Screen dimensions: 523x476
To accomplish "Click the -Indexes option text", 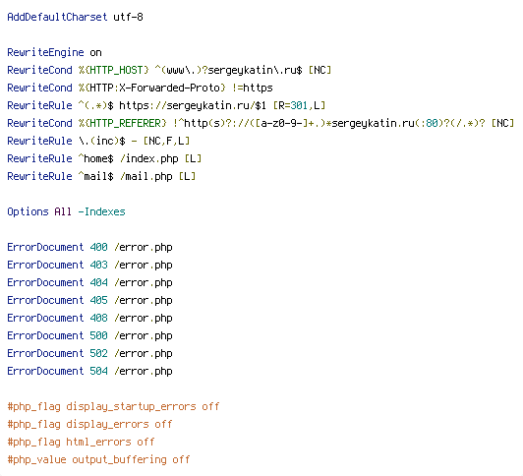I will coord(101,211).
